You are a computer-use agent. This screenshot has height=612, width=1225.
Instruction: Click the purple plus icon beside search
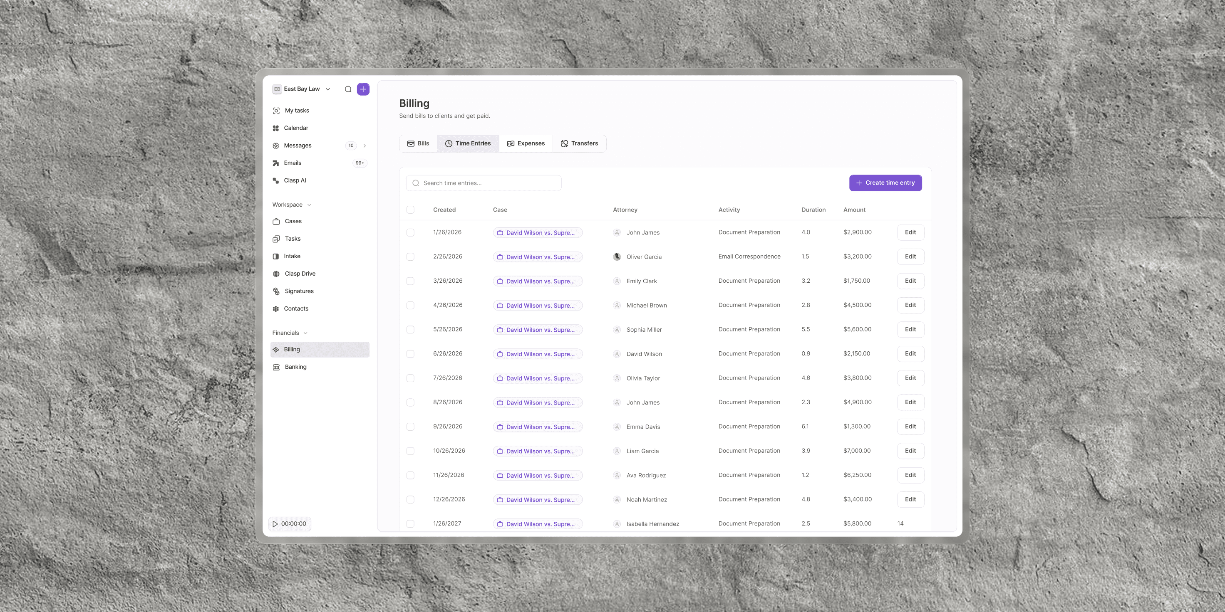(363, 89)
